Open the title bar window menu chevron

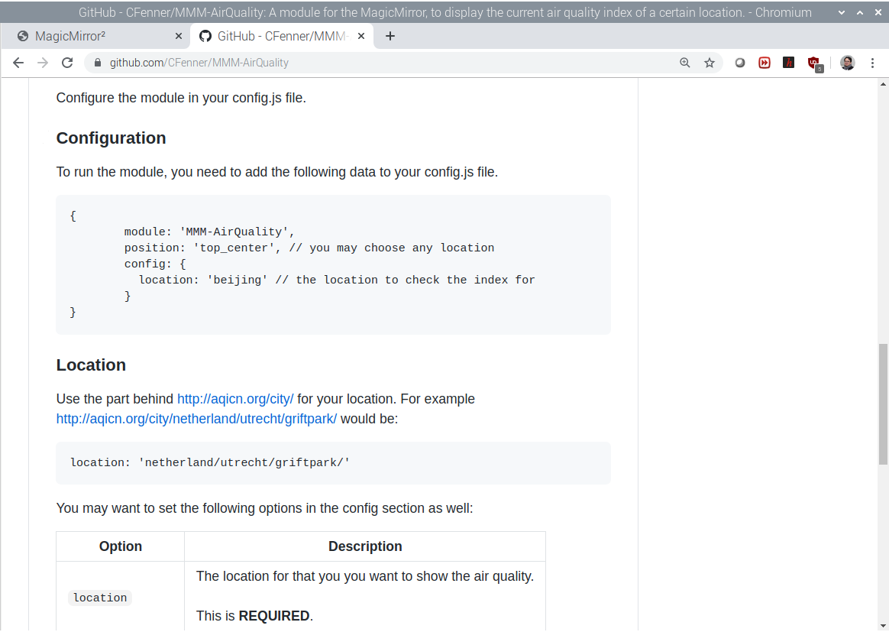coord(842,12)
